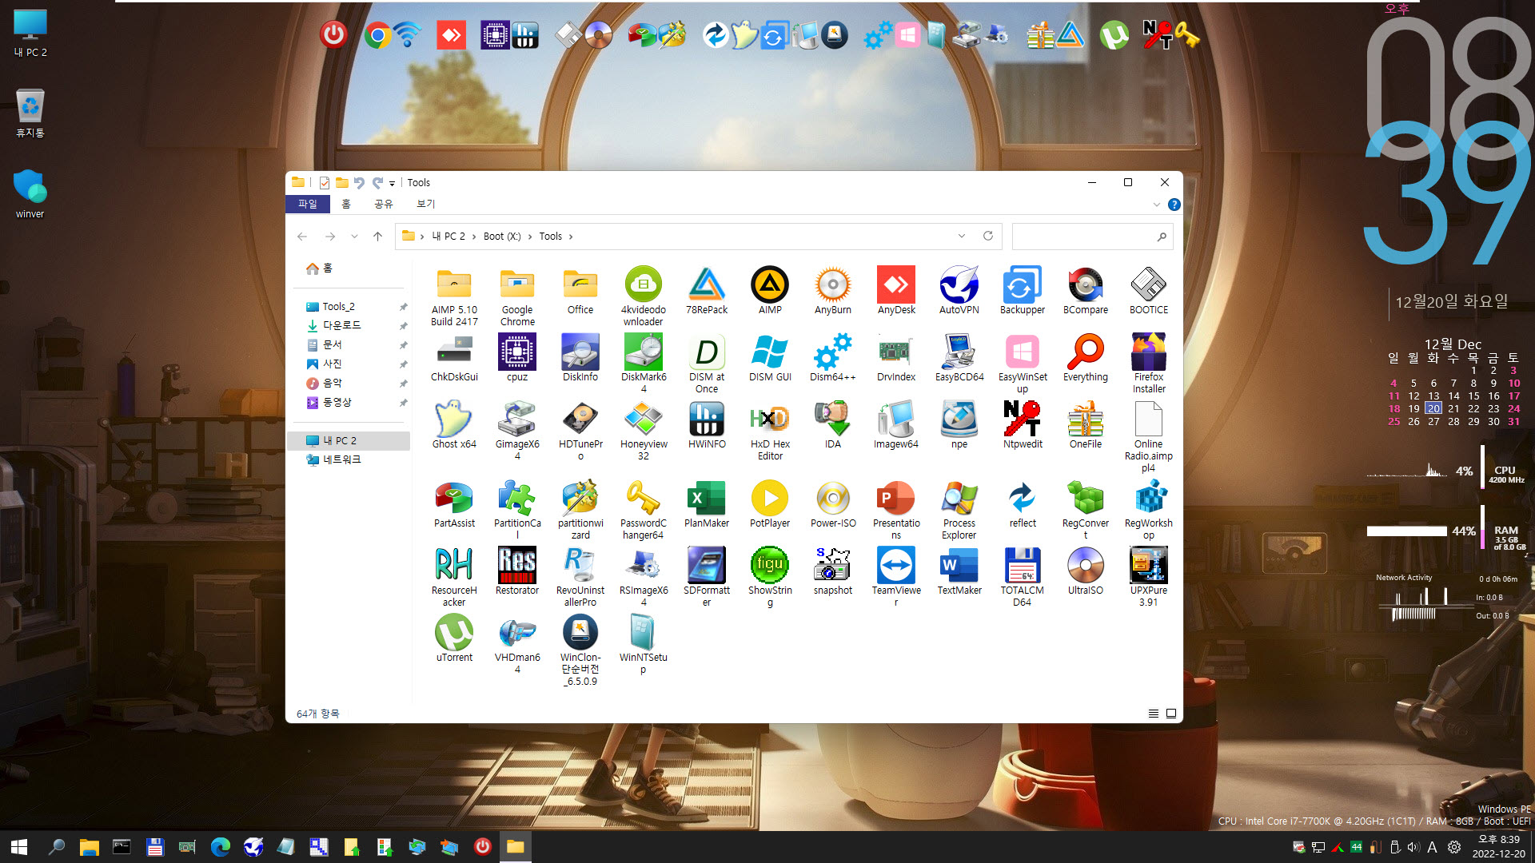Expand the chevron after Tools in address path
The width and height of the screenshot is (1535, 863).
(570, 237)
